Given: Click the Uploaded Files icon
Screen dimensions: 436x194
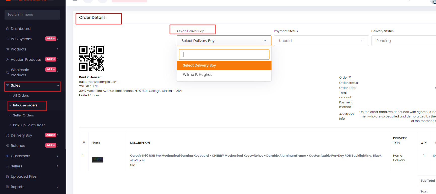Looking at the screenshot, I should tap(8, 176).
